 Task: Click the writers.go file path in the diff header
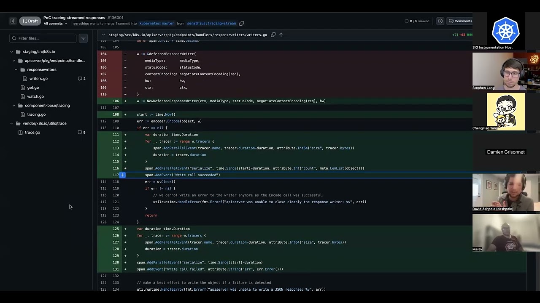tap(188, 35)
